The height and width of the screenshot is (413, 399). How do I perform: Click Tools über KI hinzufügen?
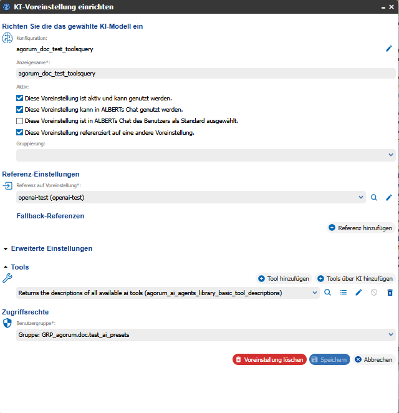pos(355,278)
